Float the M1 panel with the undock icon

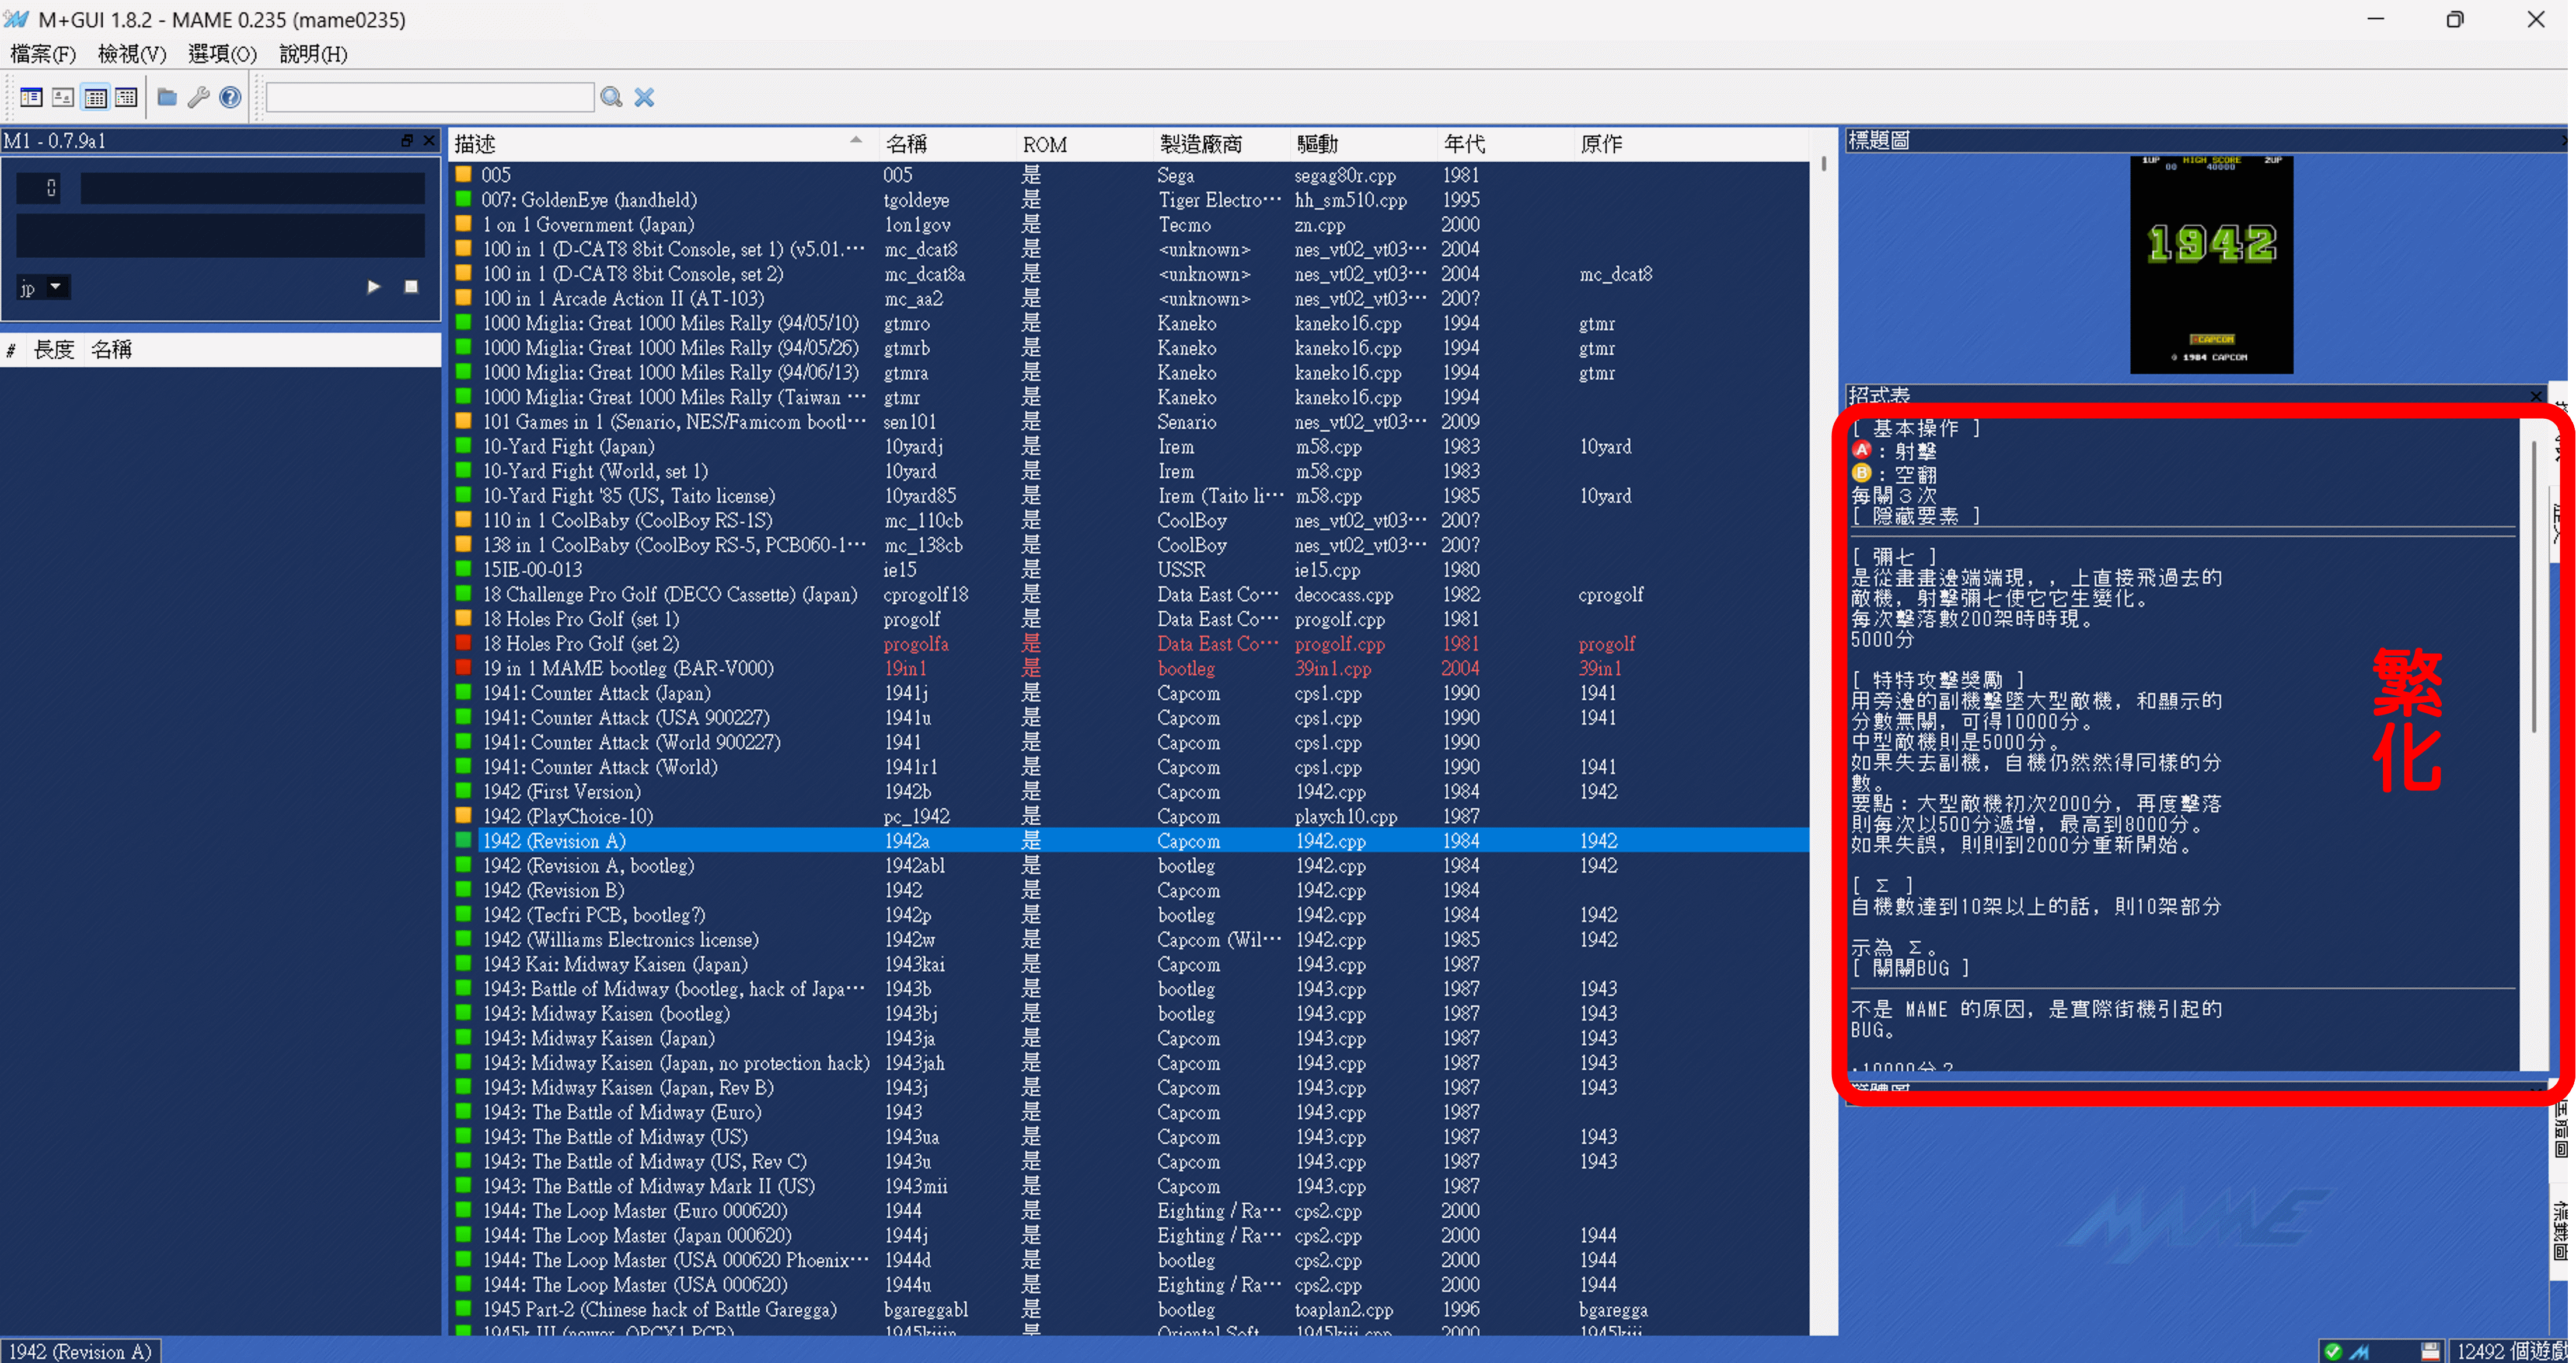[407, 141]
